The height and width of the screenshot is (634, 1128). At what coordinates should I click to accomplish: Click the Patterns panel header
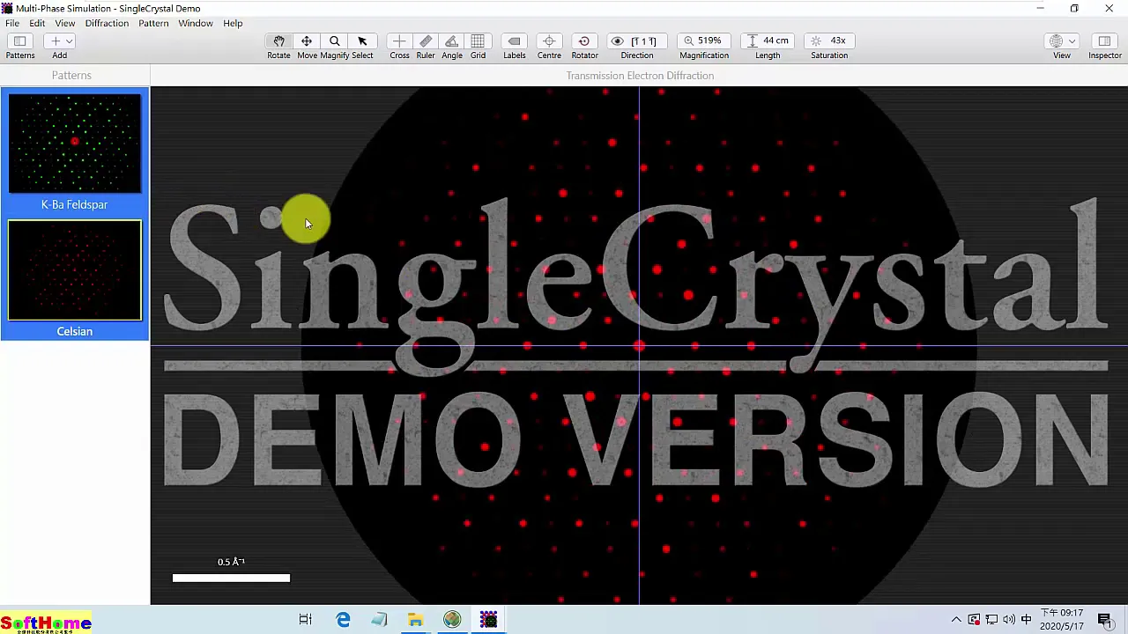click(71, 76)
